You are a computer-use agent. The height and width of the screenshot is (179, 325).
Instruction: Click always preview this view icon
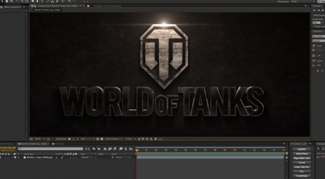(31, 139)
